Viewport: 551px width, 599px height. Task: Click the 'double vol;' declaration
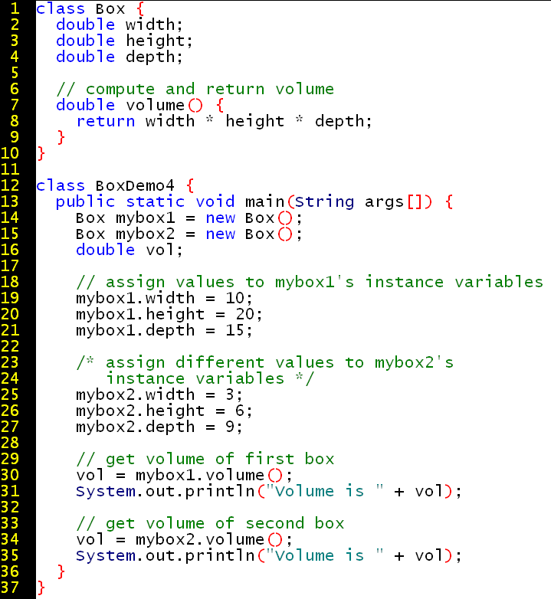click(130, 250)
